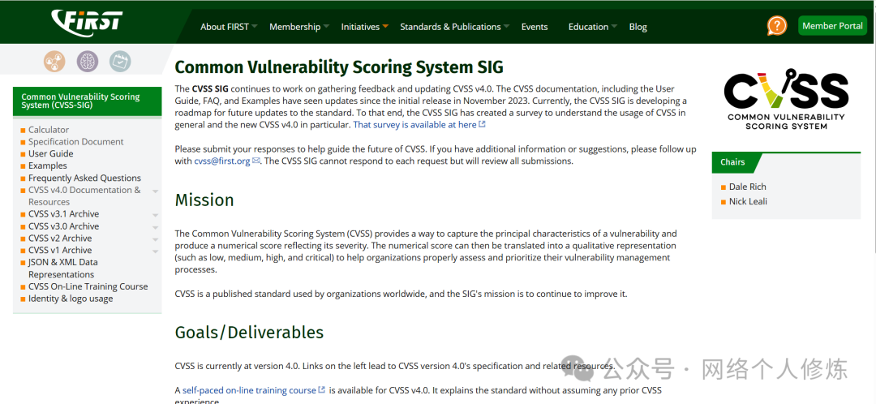
Task: Open the Examples sidebar link
Action: pos(48,166)
